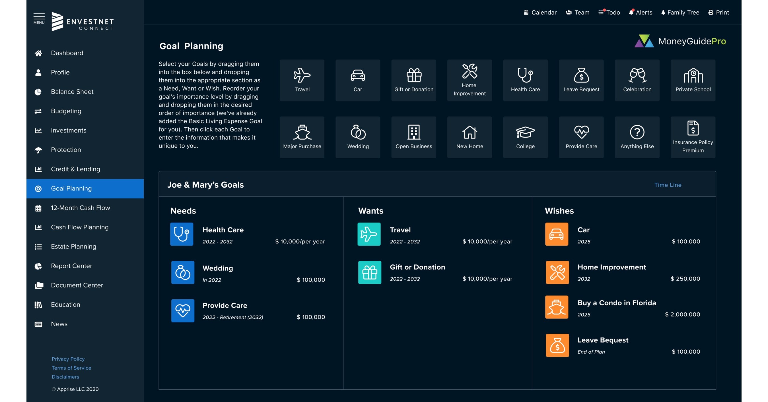Click the orange Leave Bequest wish icon
Screen dimensions: 768x402
(x=557, y=345)
